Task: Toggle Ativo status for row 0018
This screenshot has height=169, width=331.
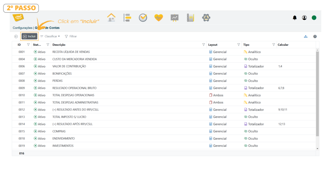Action: (36, 138)
